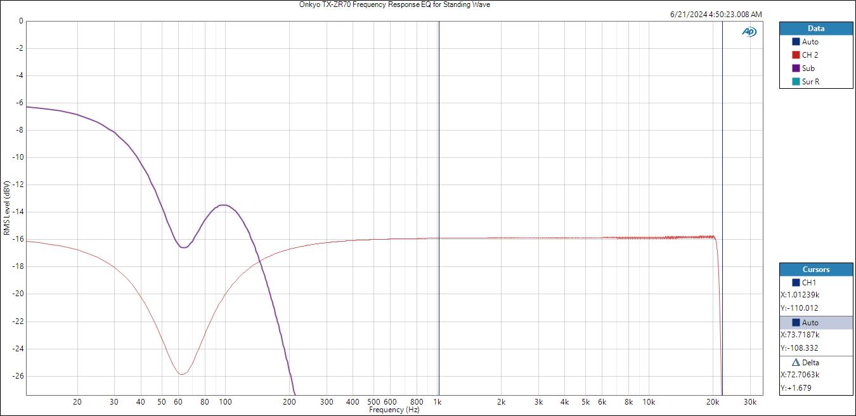Click the RMS Level (dBV) axis label
The image size is (856, 416).
[6, 208]
